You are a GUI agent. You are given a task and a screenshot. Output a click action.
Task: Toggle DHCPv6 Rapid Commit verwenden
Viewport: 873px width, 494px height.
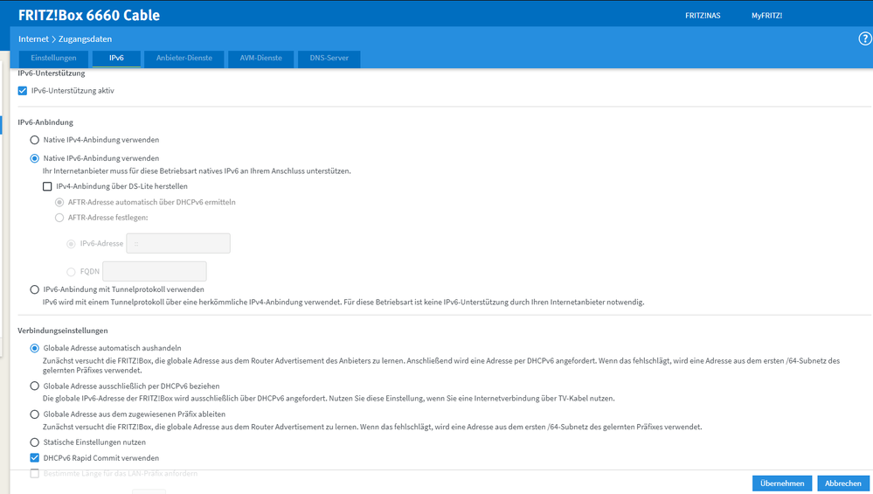click(x=35, y=458)
